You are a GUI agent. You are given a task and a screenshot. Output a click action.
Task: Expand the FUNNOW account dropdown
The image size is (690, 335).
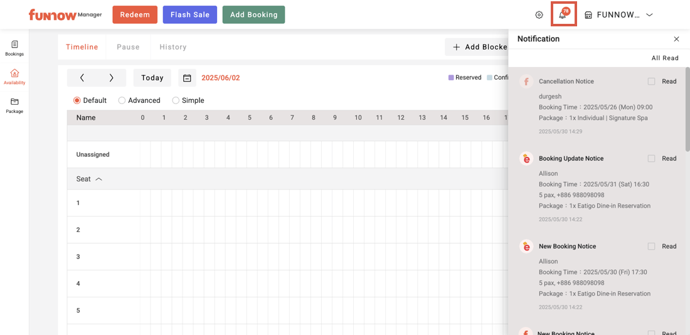click(x=649, y=15)
